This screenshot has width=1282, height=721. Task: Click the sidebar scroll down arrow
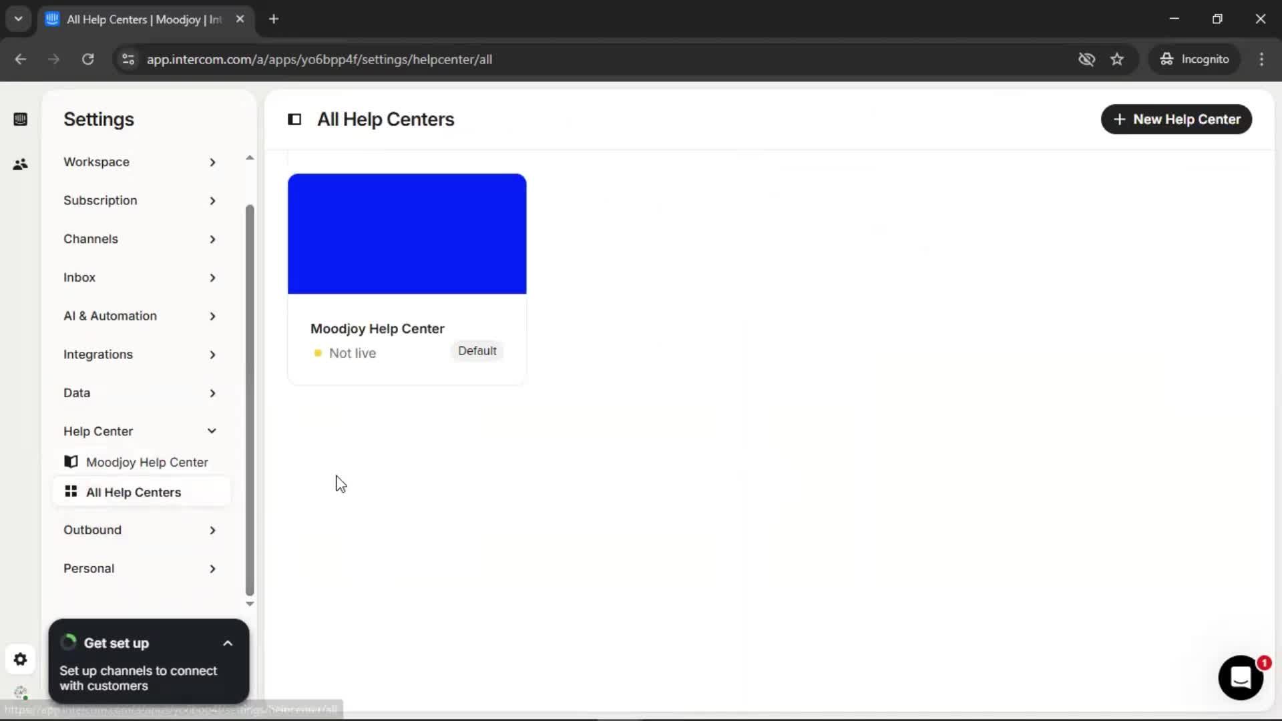point(250,604)
